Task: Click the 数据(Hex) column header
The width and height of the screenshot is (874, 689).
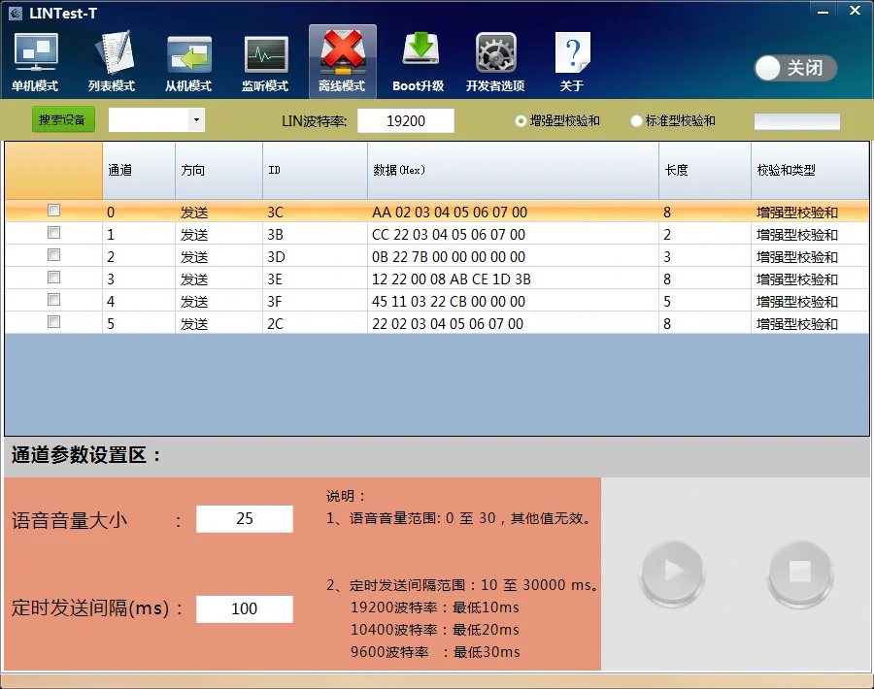Action: pos(514,171)
